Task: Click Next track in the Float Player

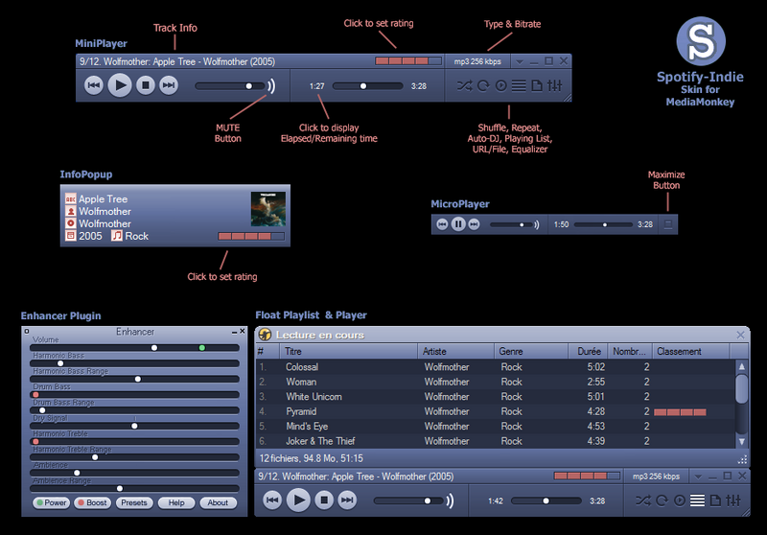Action: (x=347, y=500)
